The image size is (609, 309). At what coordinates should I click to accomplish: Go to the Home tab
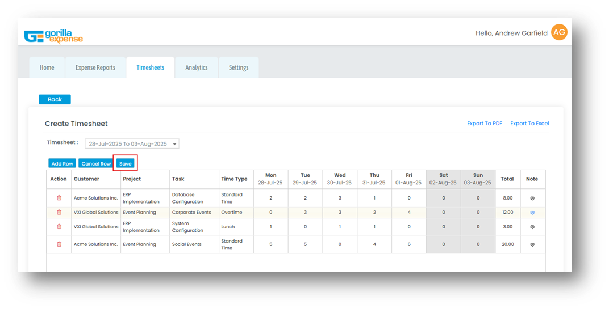pyautogui.click(x=47, y=67)
